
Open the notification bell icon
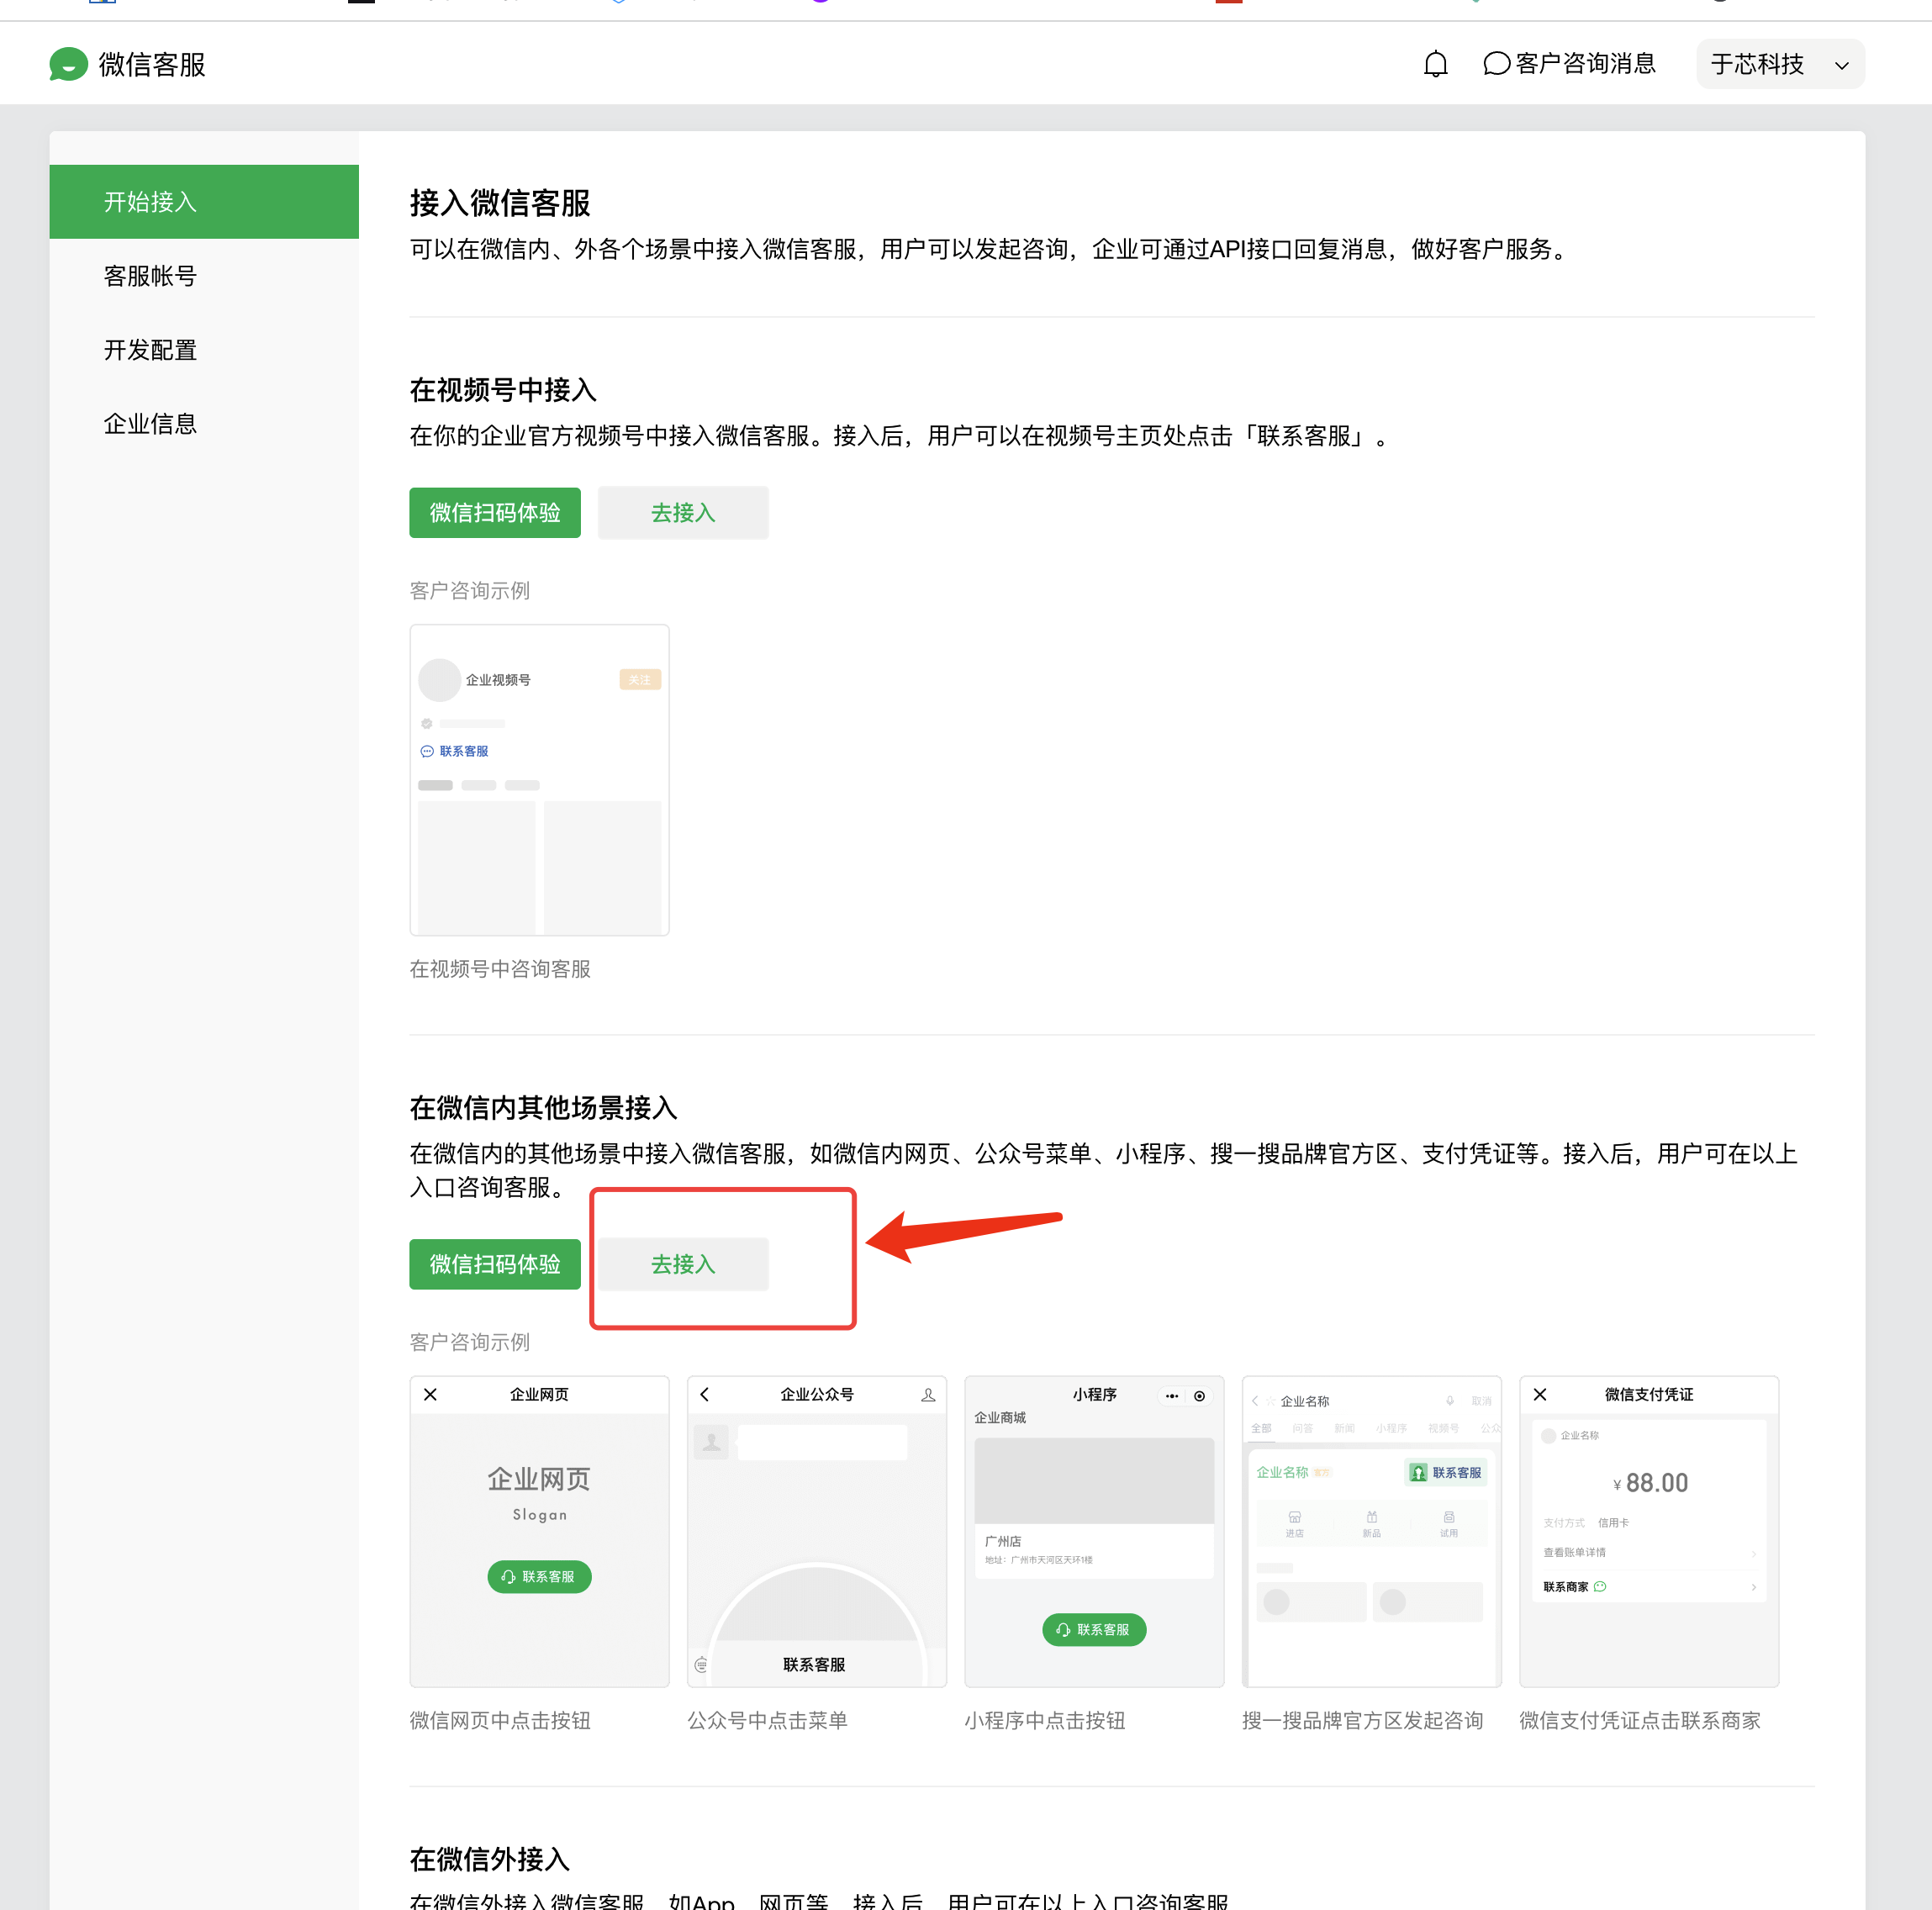(1435, 64)
